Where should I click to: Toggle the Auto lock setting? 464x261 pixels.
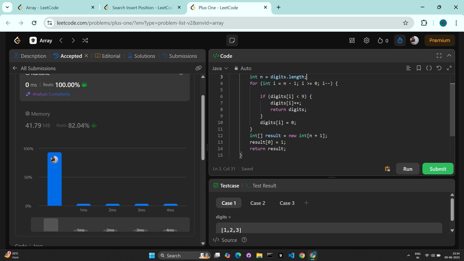click(x=243, y=68)
